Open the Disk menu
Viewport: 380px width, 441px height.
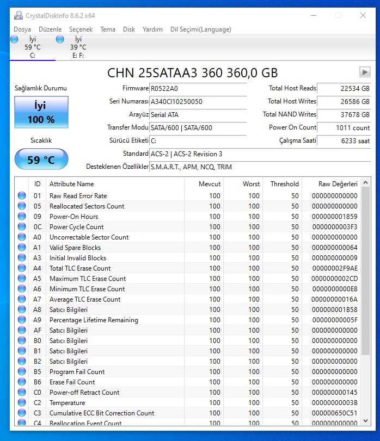pyautogui.click(x=129, y=29)
